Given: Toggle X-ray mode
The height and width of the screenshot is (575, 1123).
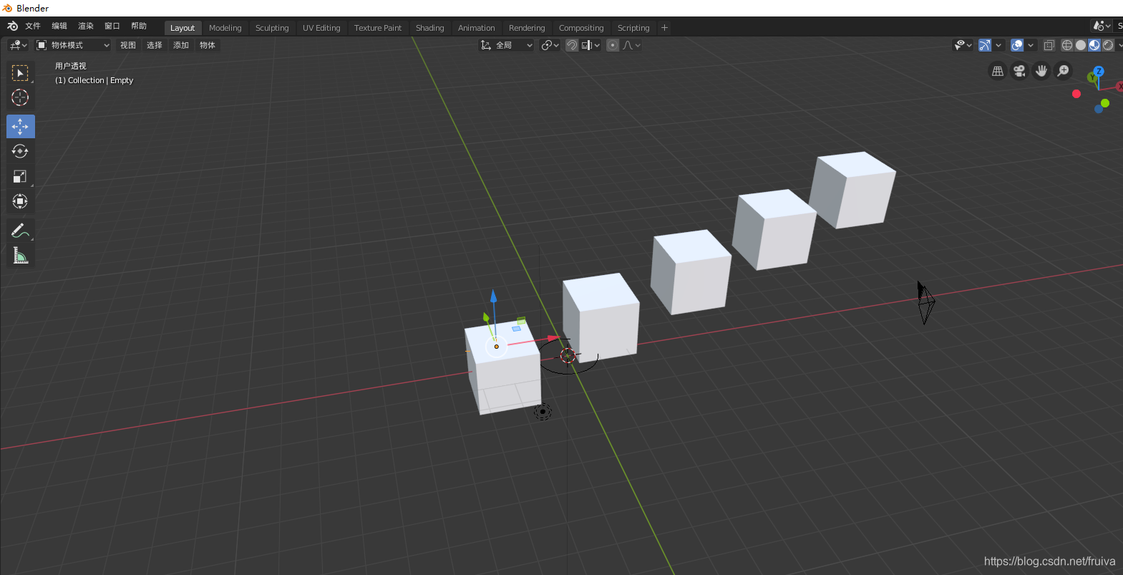Looking at the screenshot, I should coord(1049,45).
